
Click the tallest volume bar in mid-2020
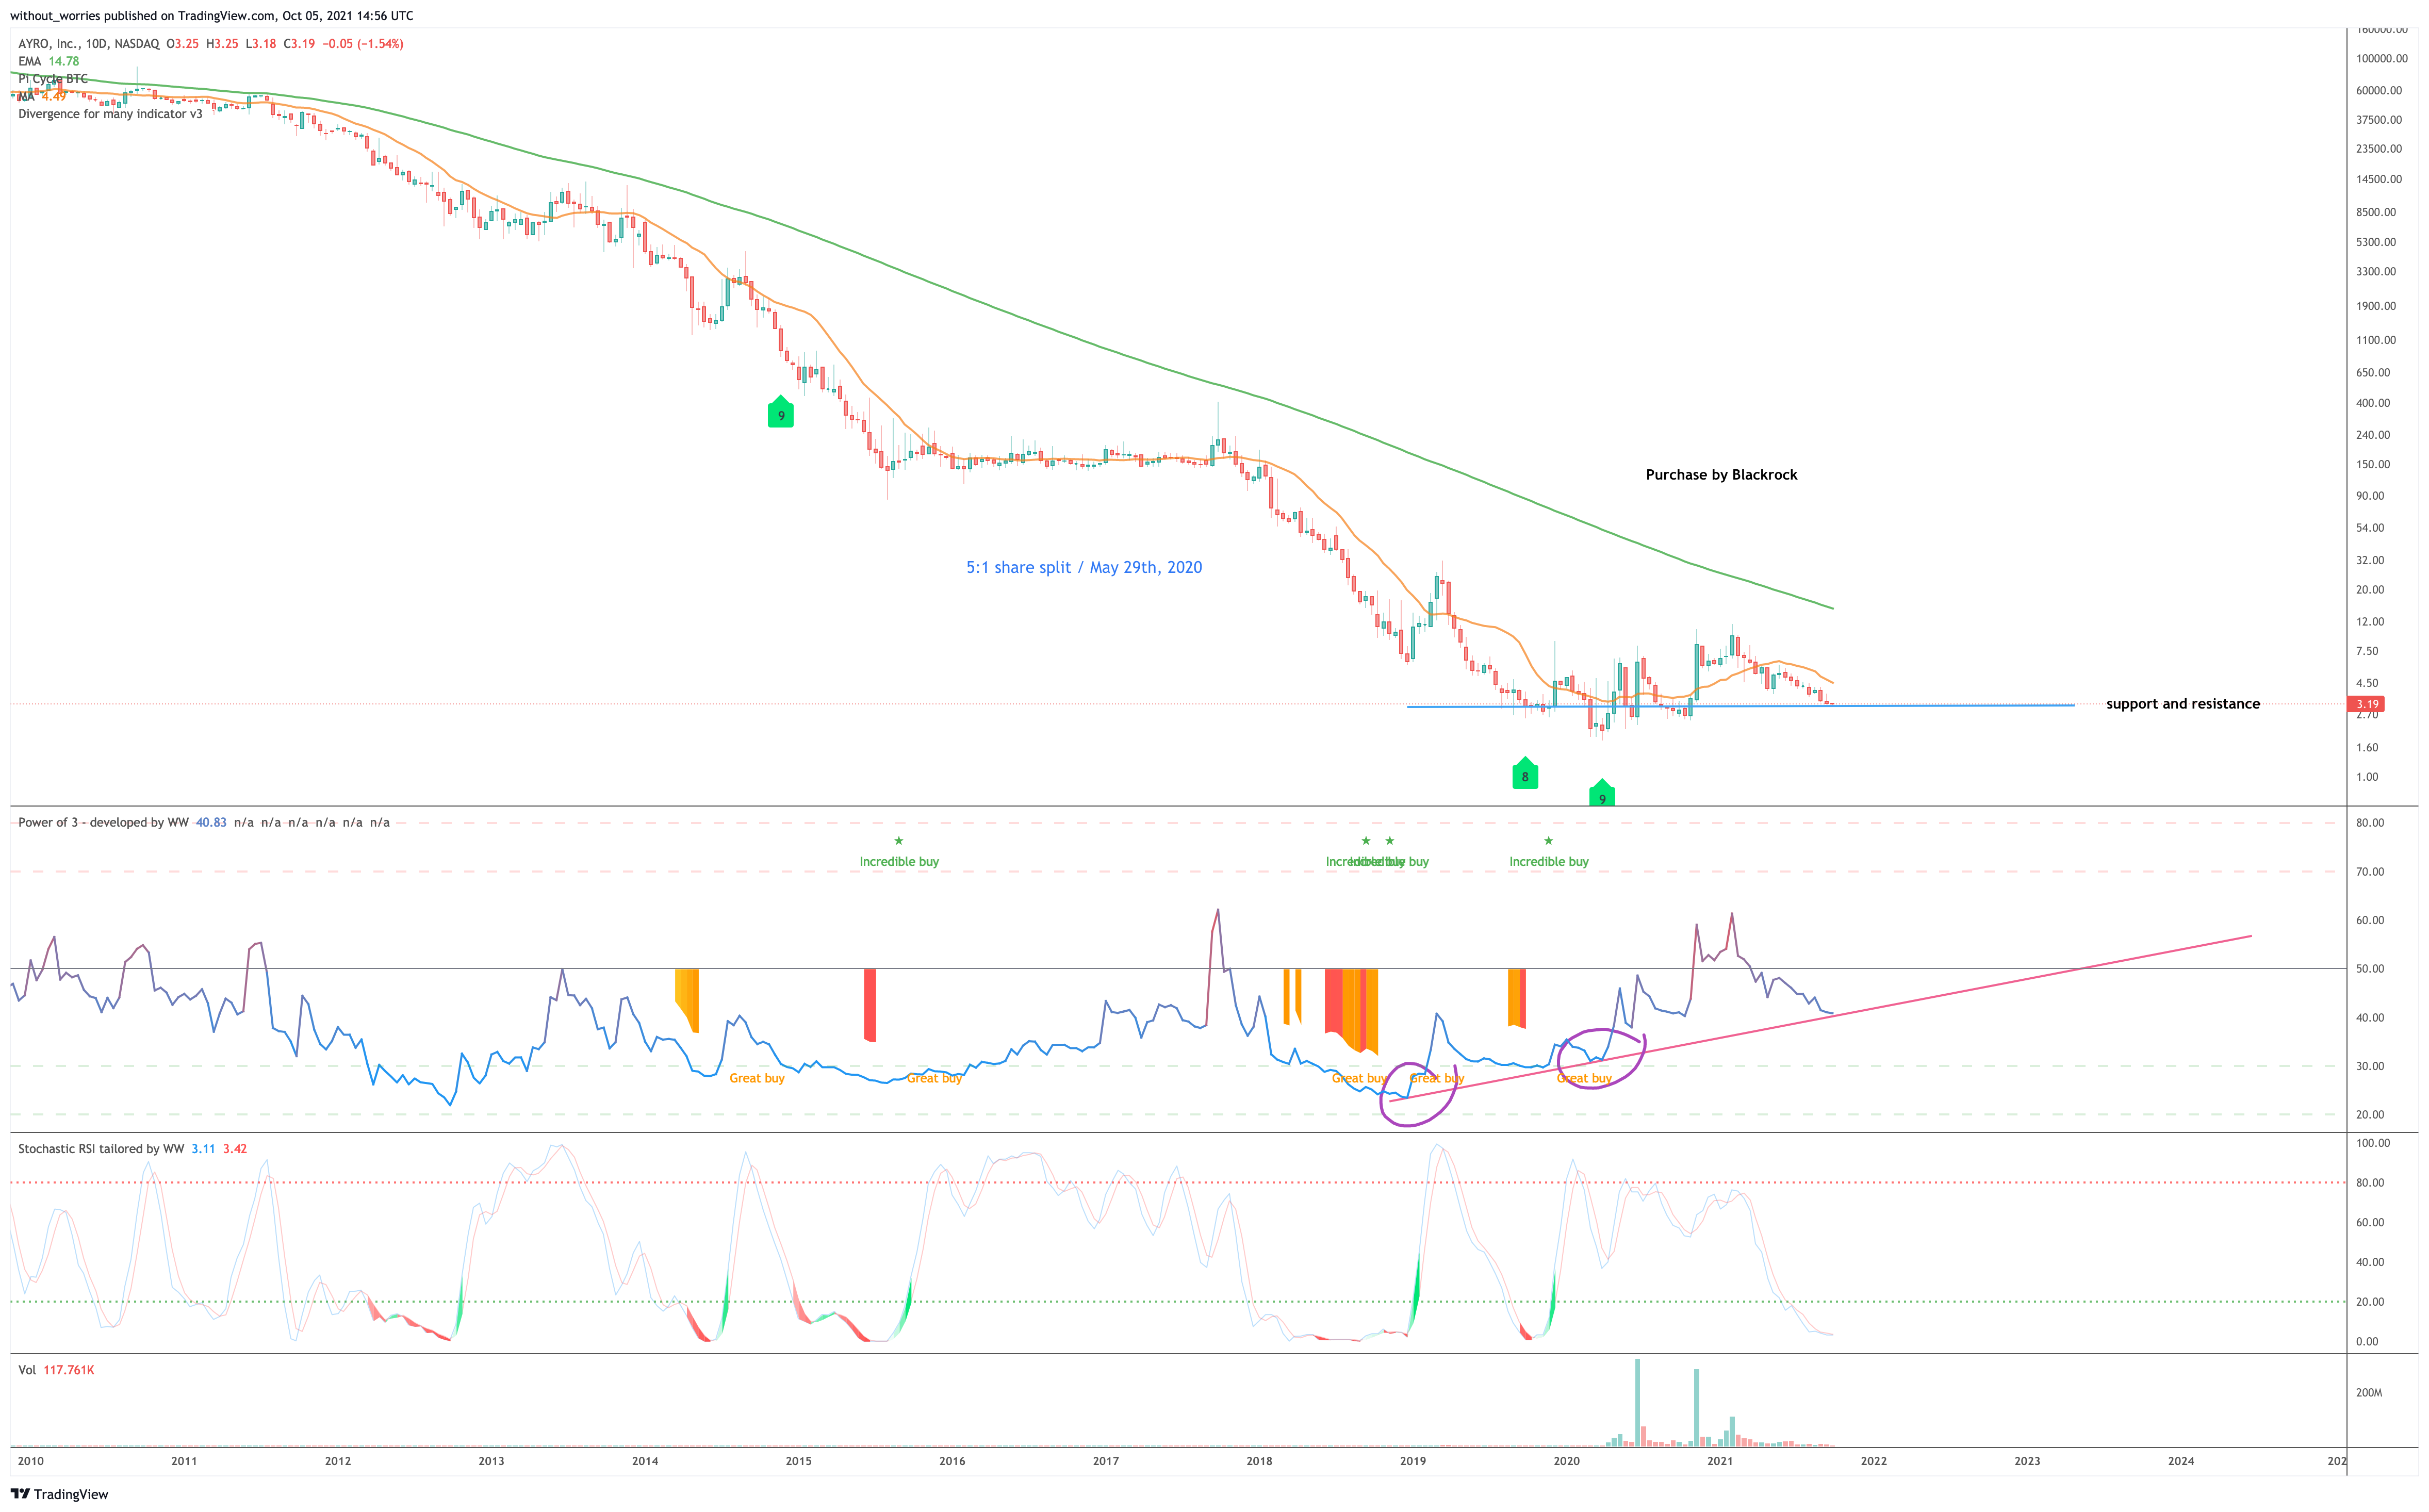(1637, 1402)
